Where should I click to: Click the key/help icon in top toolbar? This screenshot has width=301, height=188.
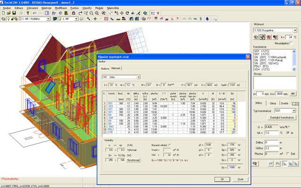point(28,13)
